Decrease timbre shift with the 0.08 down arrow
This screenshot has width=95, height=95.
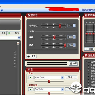[x=74, y=38]
